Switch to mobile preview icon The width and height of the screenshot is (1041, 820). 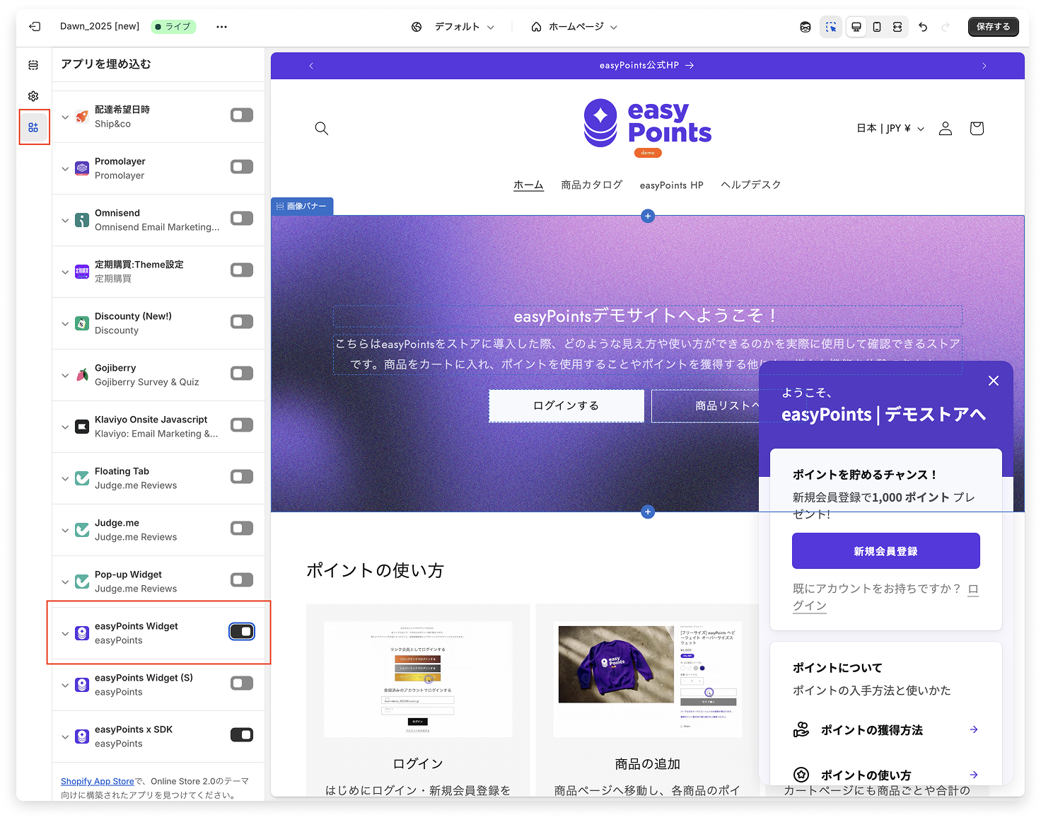tap(877, 27)
